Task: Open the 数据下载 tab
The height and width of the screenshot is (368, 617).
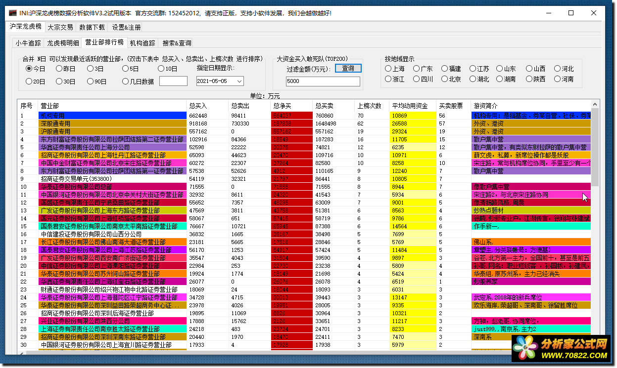Action: [x=92, y=27]
